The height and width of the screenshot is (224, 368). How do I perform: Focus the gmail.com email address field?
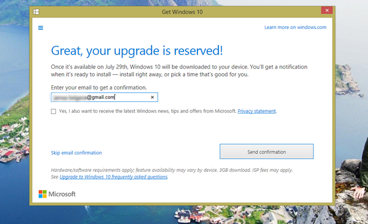click(104, 97)
